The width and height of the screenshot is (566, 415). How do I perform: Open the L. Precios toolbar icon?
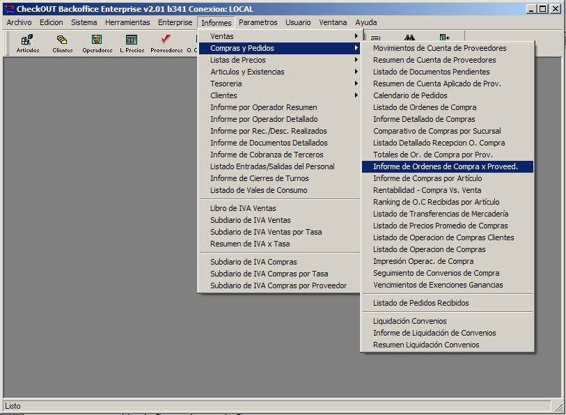[x=132, y=43]
